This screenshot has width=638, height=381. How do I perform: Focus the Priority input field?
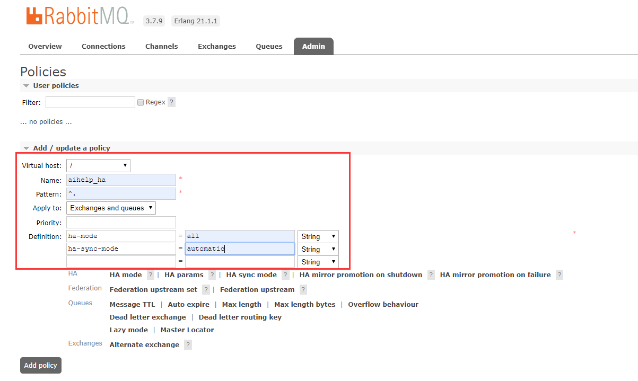pos(121,223)
